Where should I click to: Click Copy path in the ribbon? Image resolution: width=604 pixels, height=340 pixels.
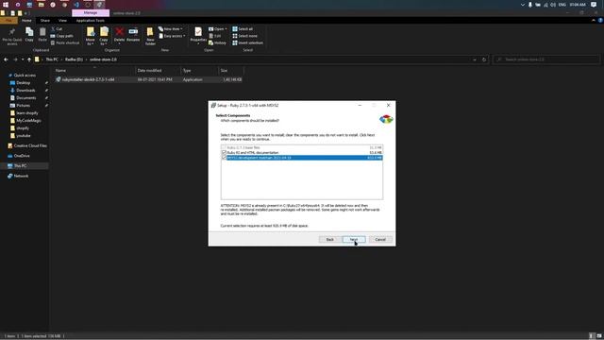pos(61,36)
